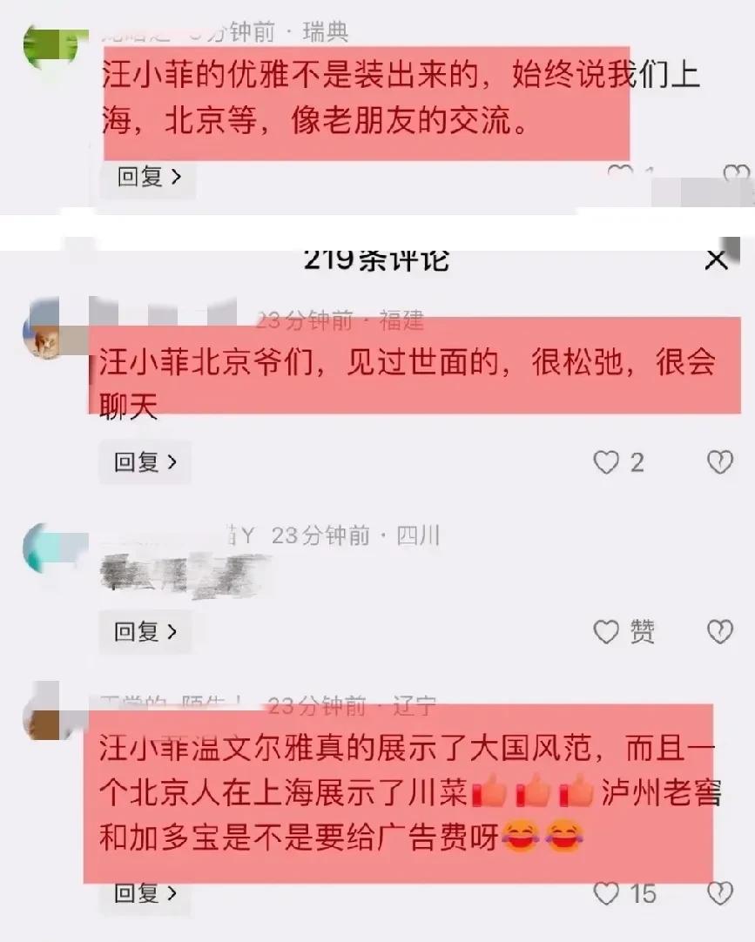Like the 福建 comment with 2 likes

[606, 462]
